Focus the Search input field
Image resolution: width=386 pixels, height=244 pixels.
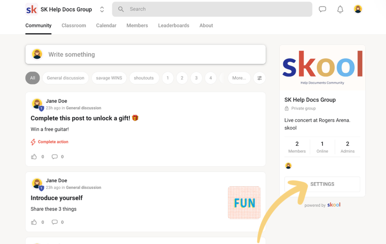tap(212, 9)
